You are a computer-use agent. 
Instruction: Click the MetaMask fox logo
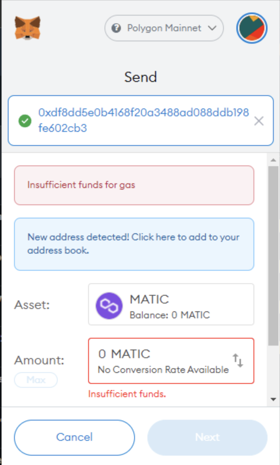click(x=27, y=28)
